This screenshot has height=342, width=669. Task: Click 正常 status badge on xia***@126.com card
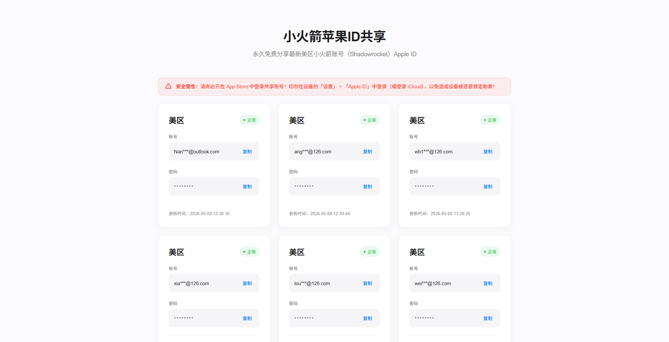pos(249,252)
